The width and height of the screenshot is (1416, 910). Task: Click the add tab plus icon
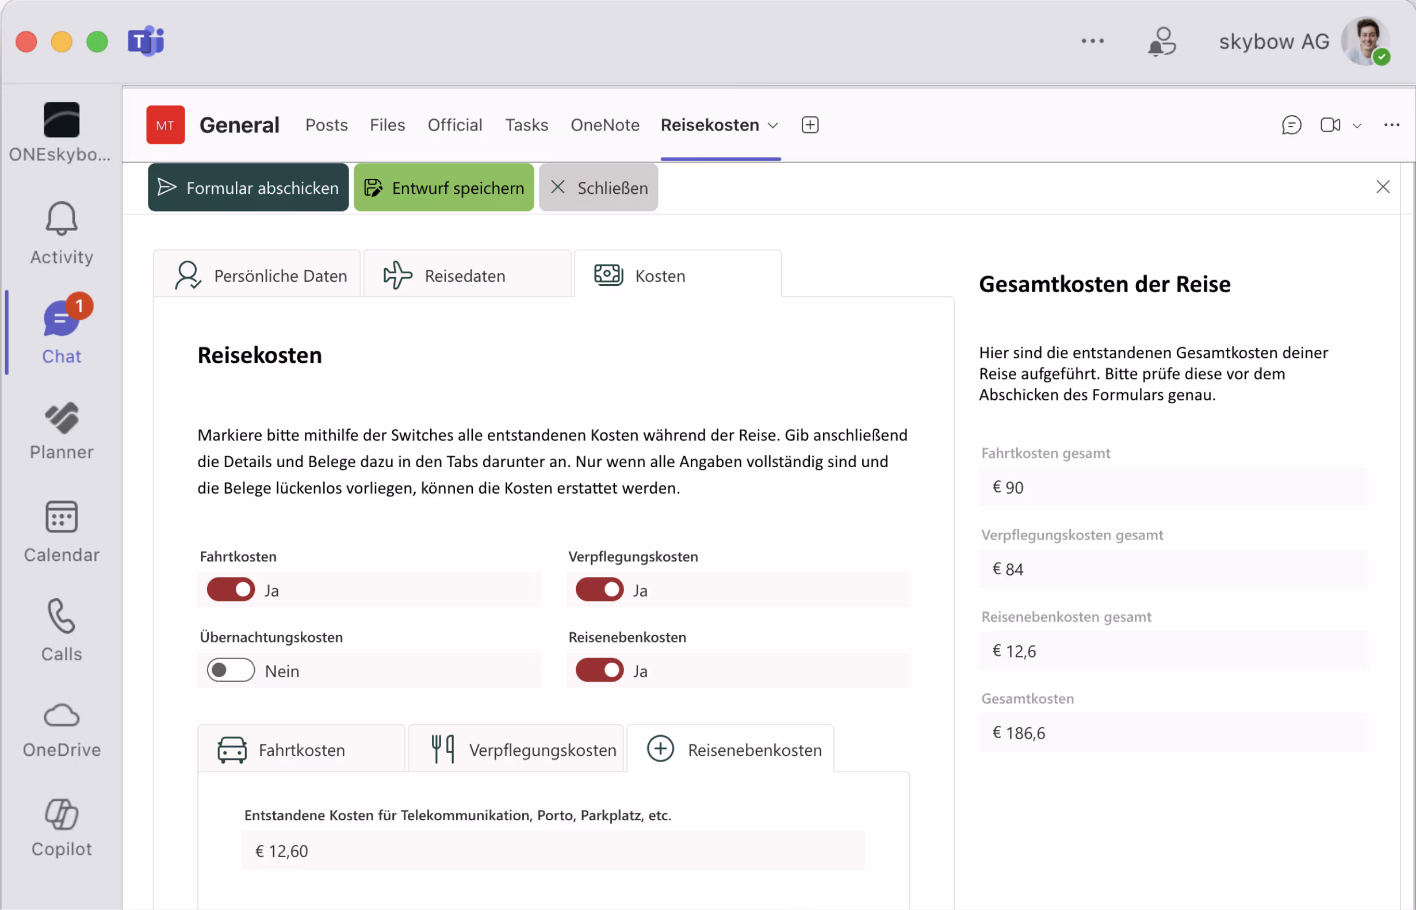(810, 125)
